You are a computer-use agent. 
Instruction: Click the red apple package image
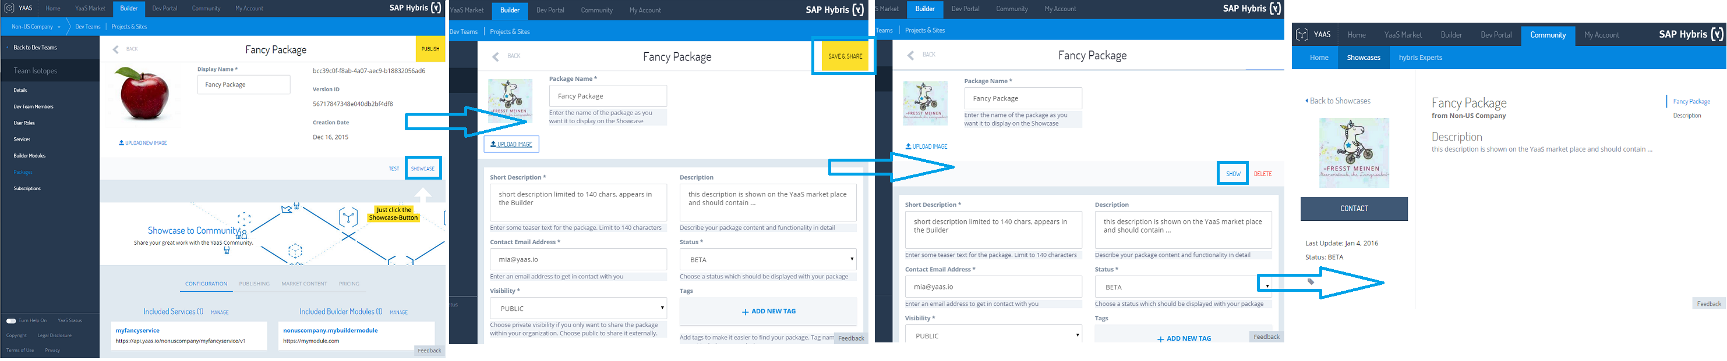[144, 93]
